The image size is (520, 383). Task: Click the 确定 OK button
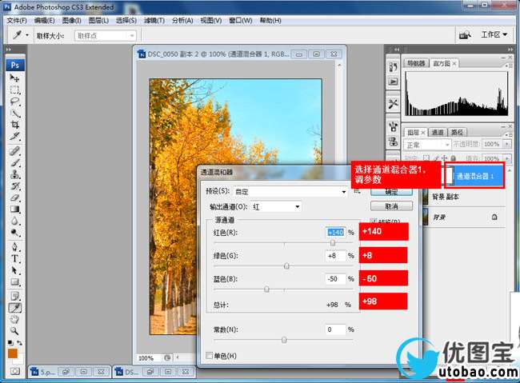[391, 191]
